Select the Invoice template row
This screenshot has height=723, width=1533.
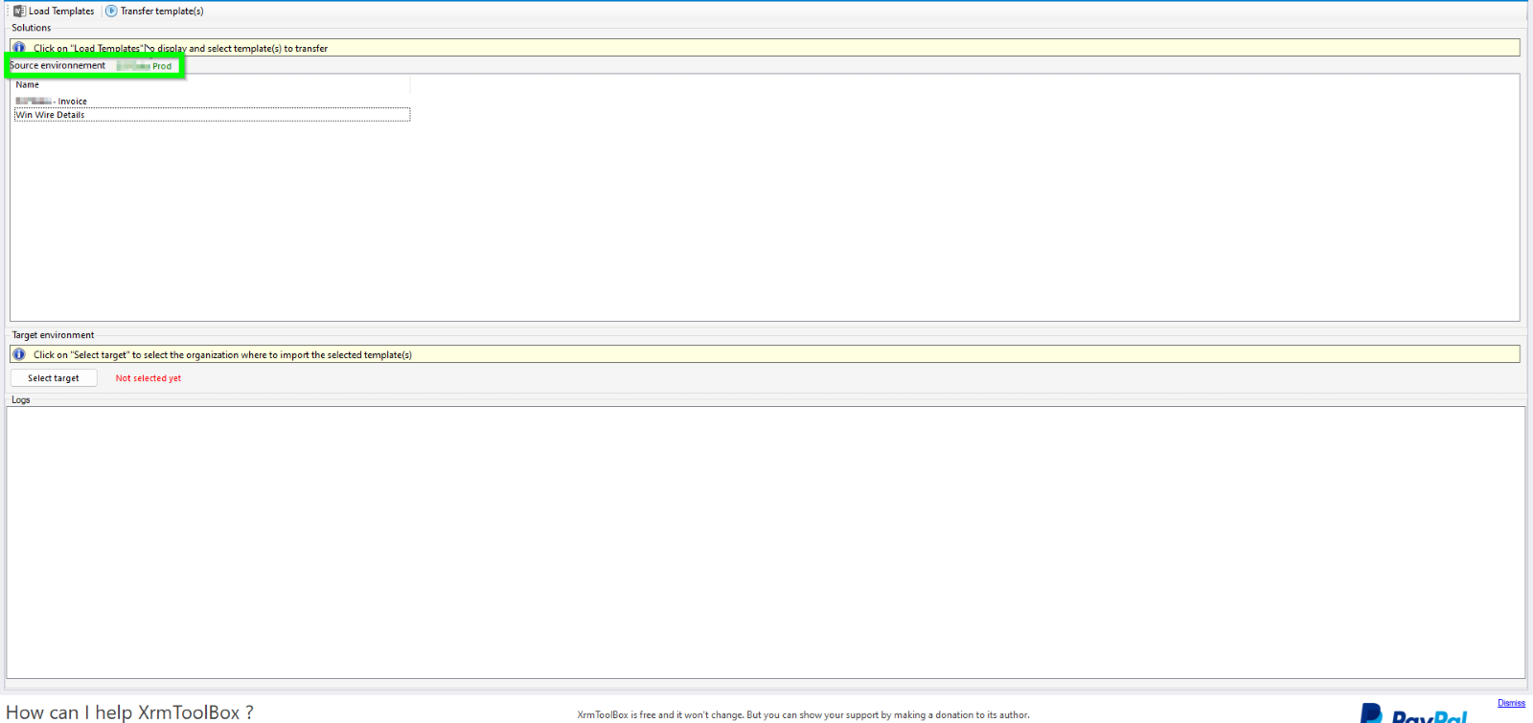(x=212, y=102)
